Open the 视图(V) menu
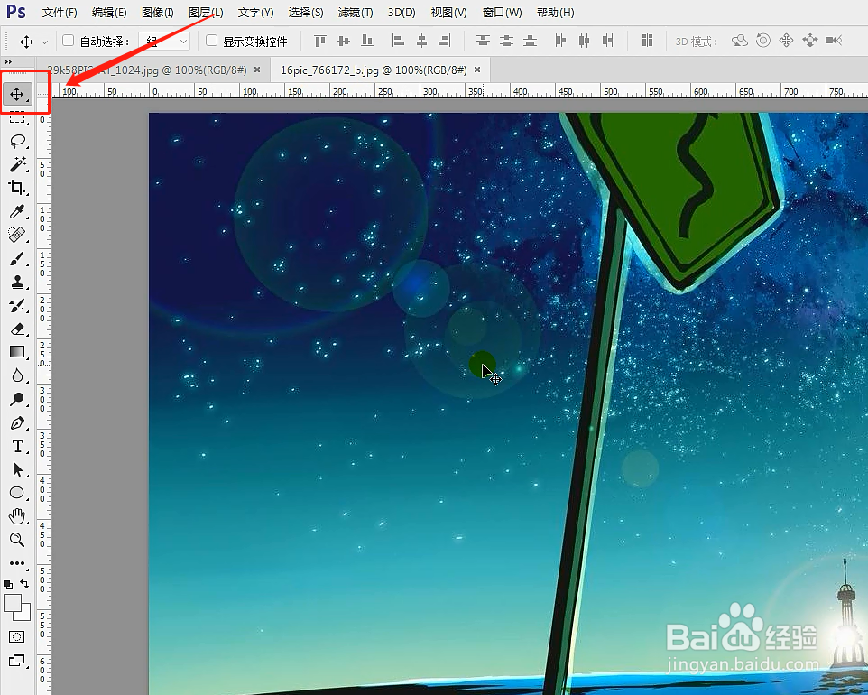This screenshot has width=868, height=695. coord(448,12)
